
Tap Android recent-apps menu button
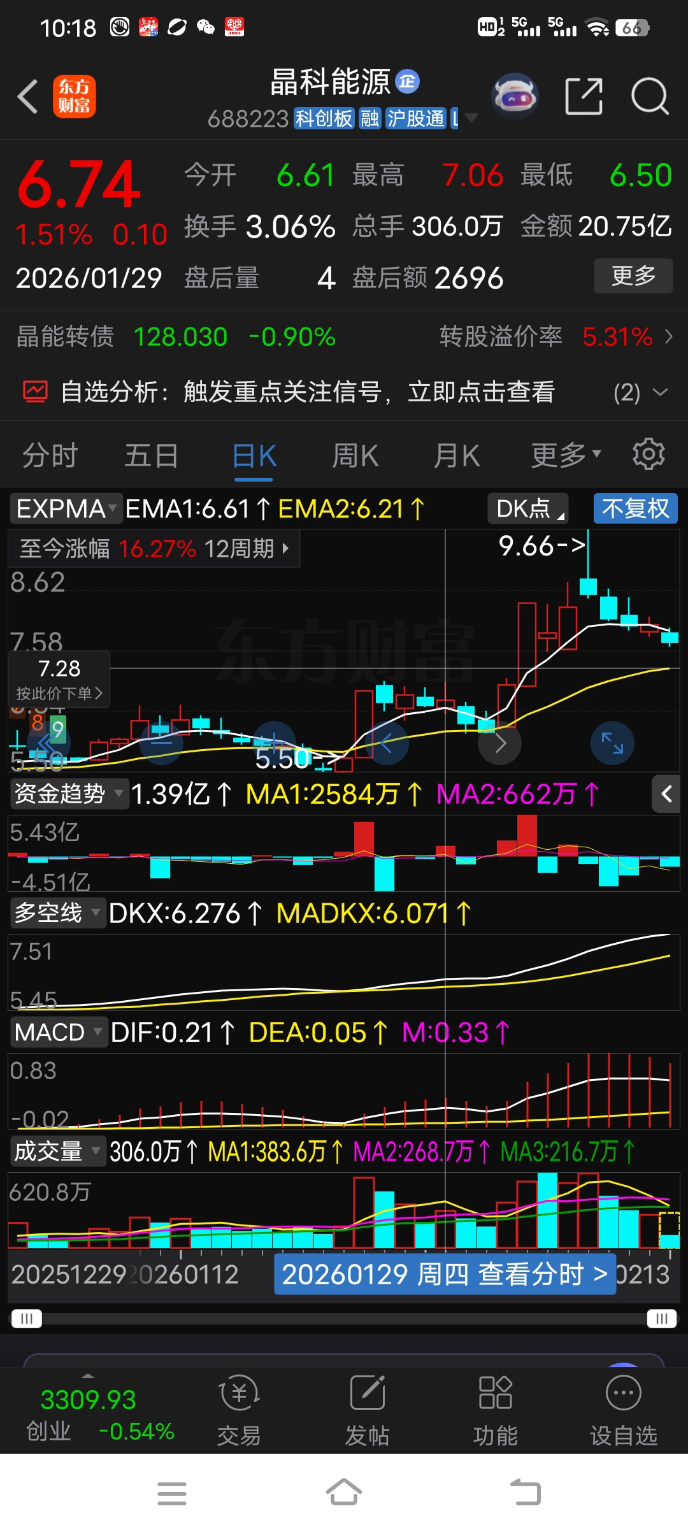[172, 1494]
